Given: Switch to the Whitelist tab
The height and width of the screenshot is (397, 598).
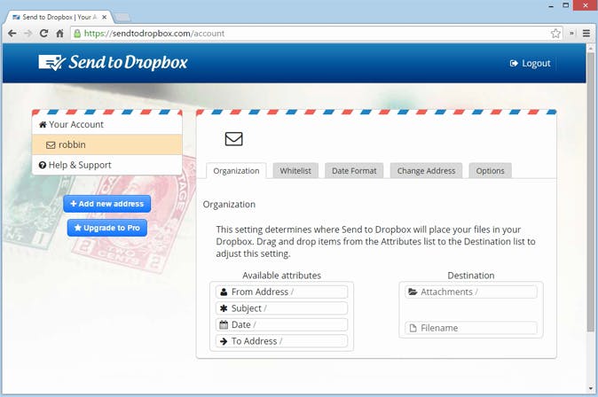Looking at the screenshot, I should click(x=295, y=171).
